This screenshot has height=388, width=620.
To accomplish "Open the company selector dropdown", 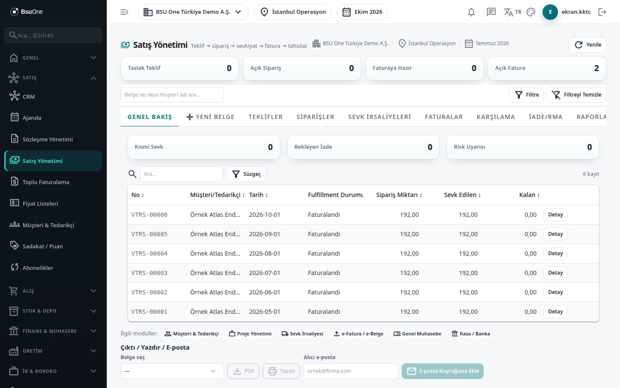I will pyautogui.click(x=193, y=12).
